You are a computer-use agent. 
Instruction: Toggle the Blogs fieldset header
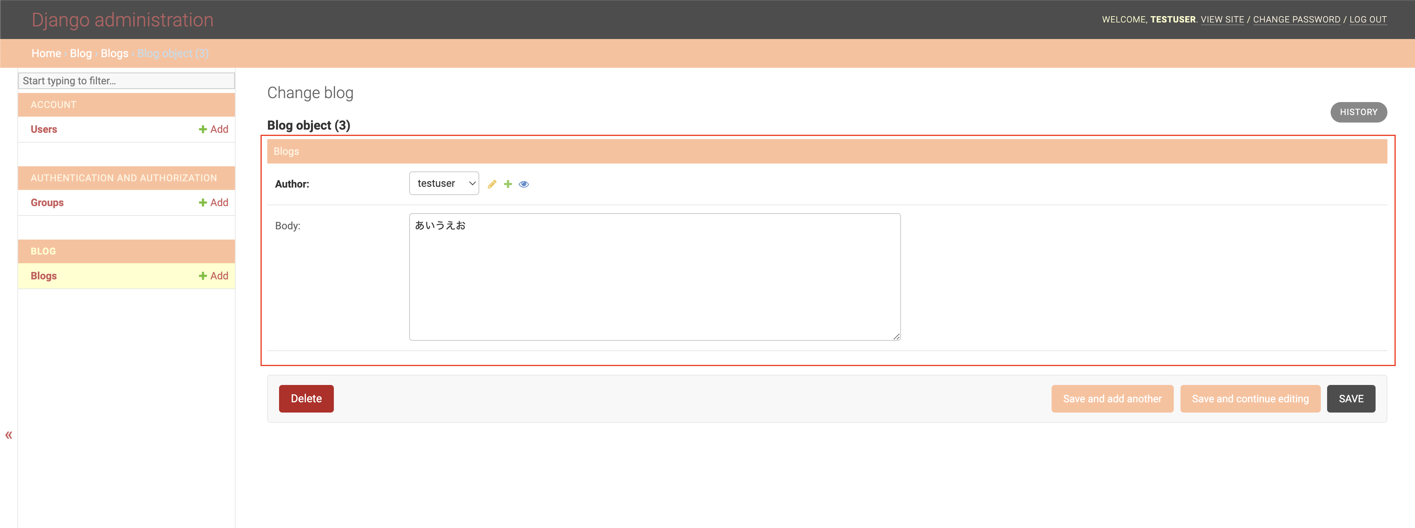click(286, 151)
